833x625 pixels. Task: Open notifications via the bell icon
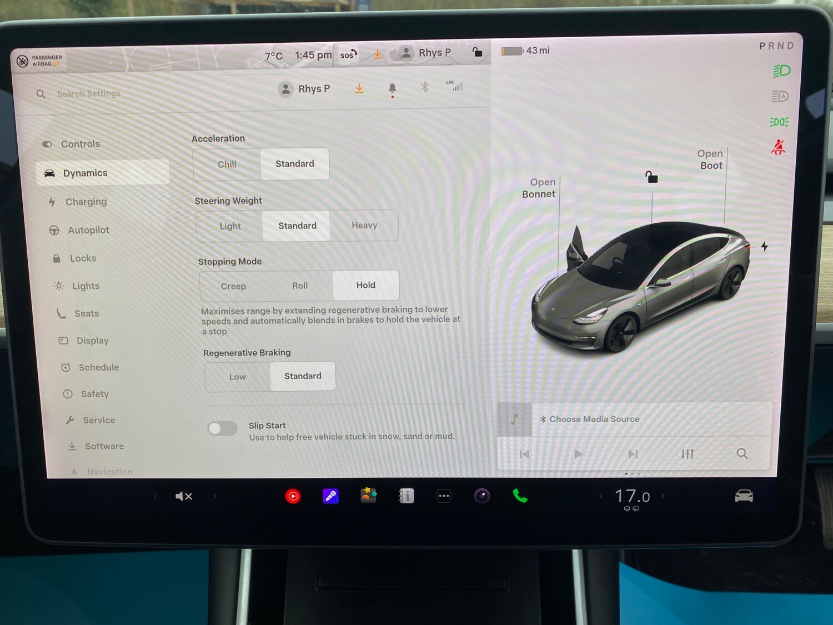(x=392, y=88)
